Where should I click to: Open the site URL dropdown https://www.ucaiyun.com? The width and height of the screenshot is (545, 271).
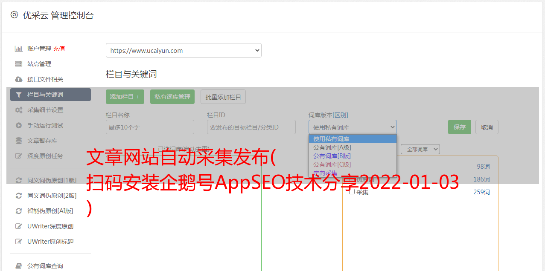(x=184, y=50)
